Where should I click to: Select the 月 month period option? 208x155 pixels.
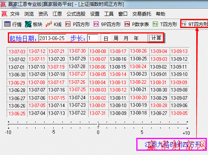[x=126, y=39]
